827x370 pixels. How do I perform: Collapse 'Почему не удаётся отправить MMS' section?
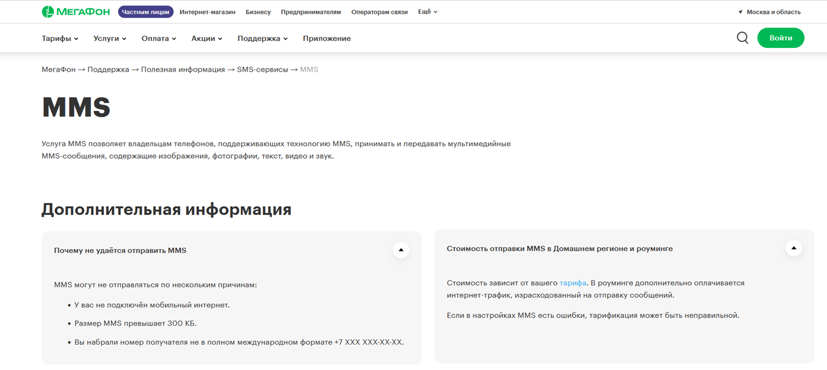click(x=401, y=250)
